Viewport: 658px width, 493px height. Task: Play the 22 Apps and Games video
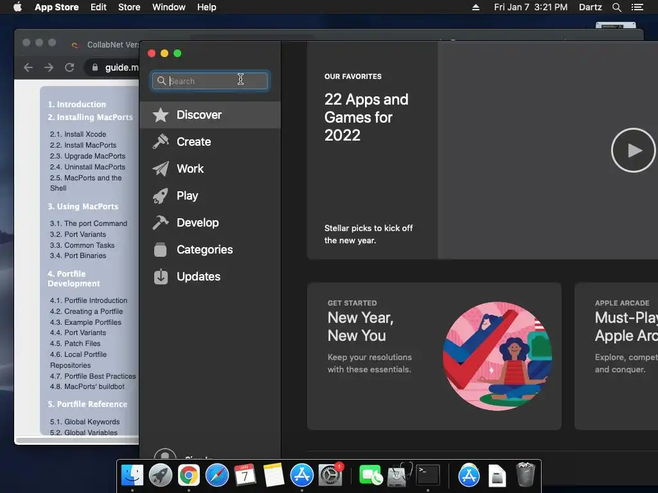633,150
